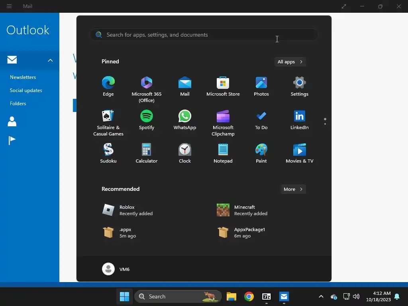Viewport: 408px width, 306px height.
Task: Open Movies & TV app
Action: pyautogui.click(x=300, y=153)
